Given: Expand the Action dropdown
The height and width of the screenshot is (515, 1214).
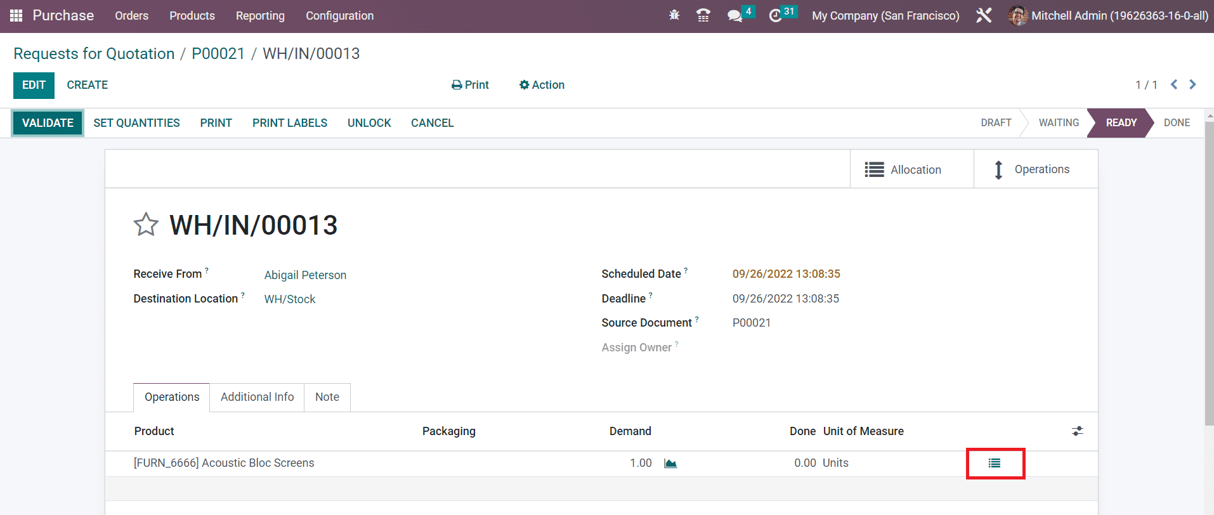Looking at the screenshot, I should point(542,85).
